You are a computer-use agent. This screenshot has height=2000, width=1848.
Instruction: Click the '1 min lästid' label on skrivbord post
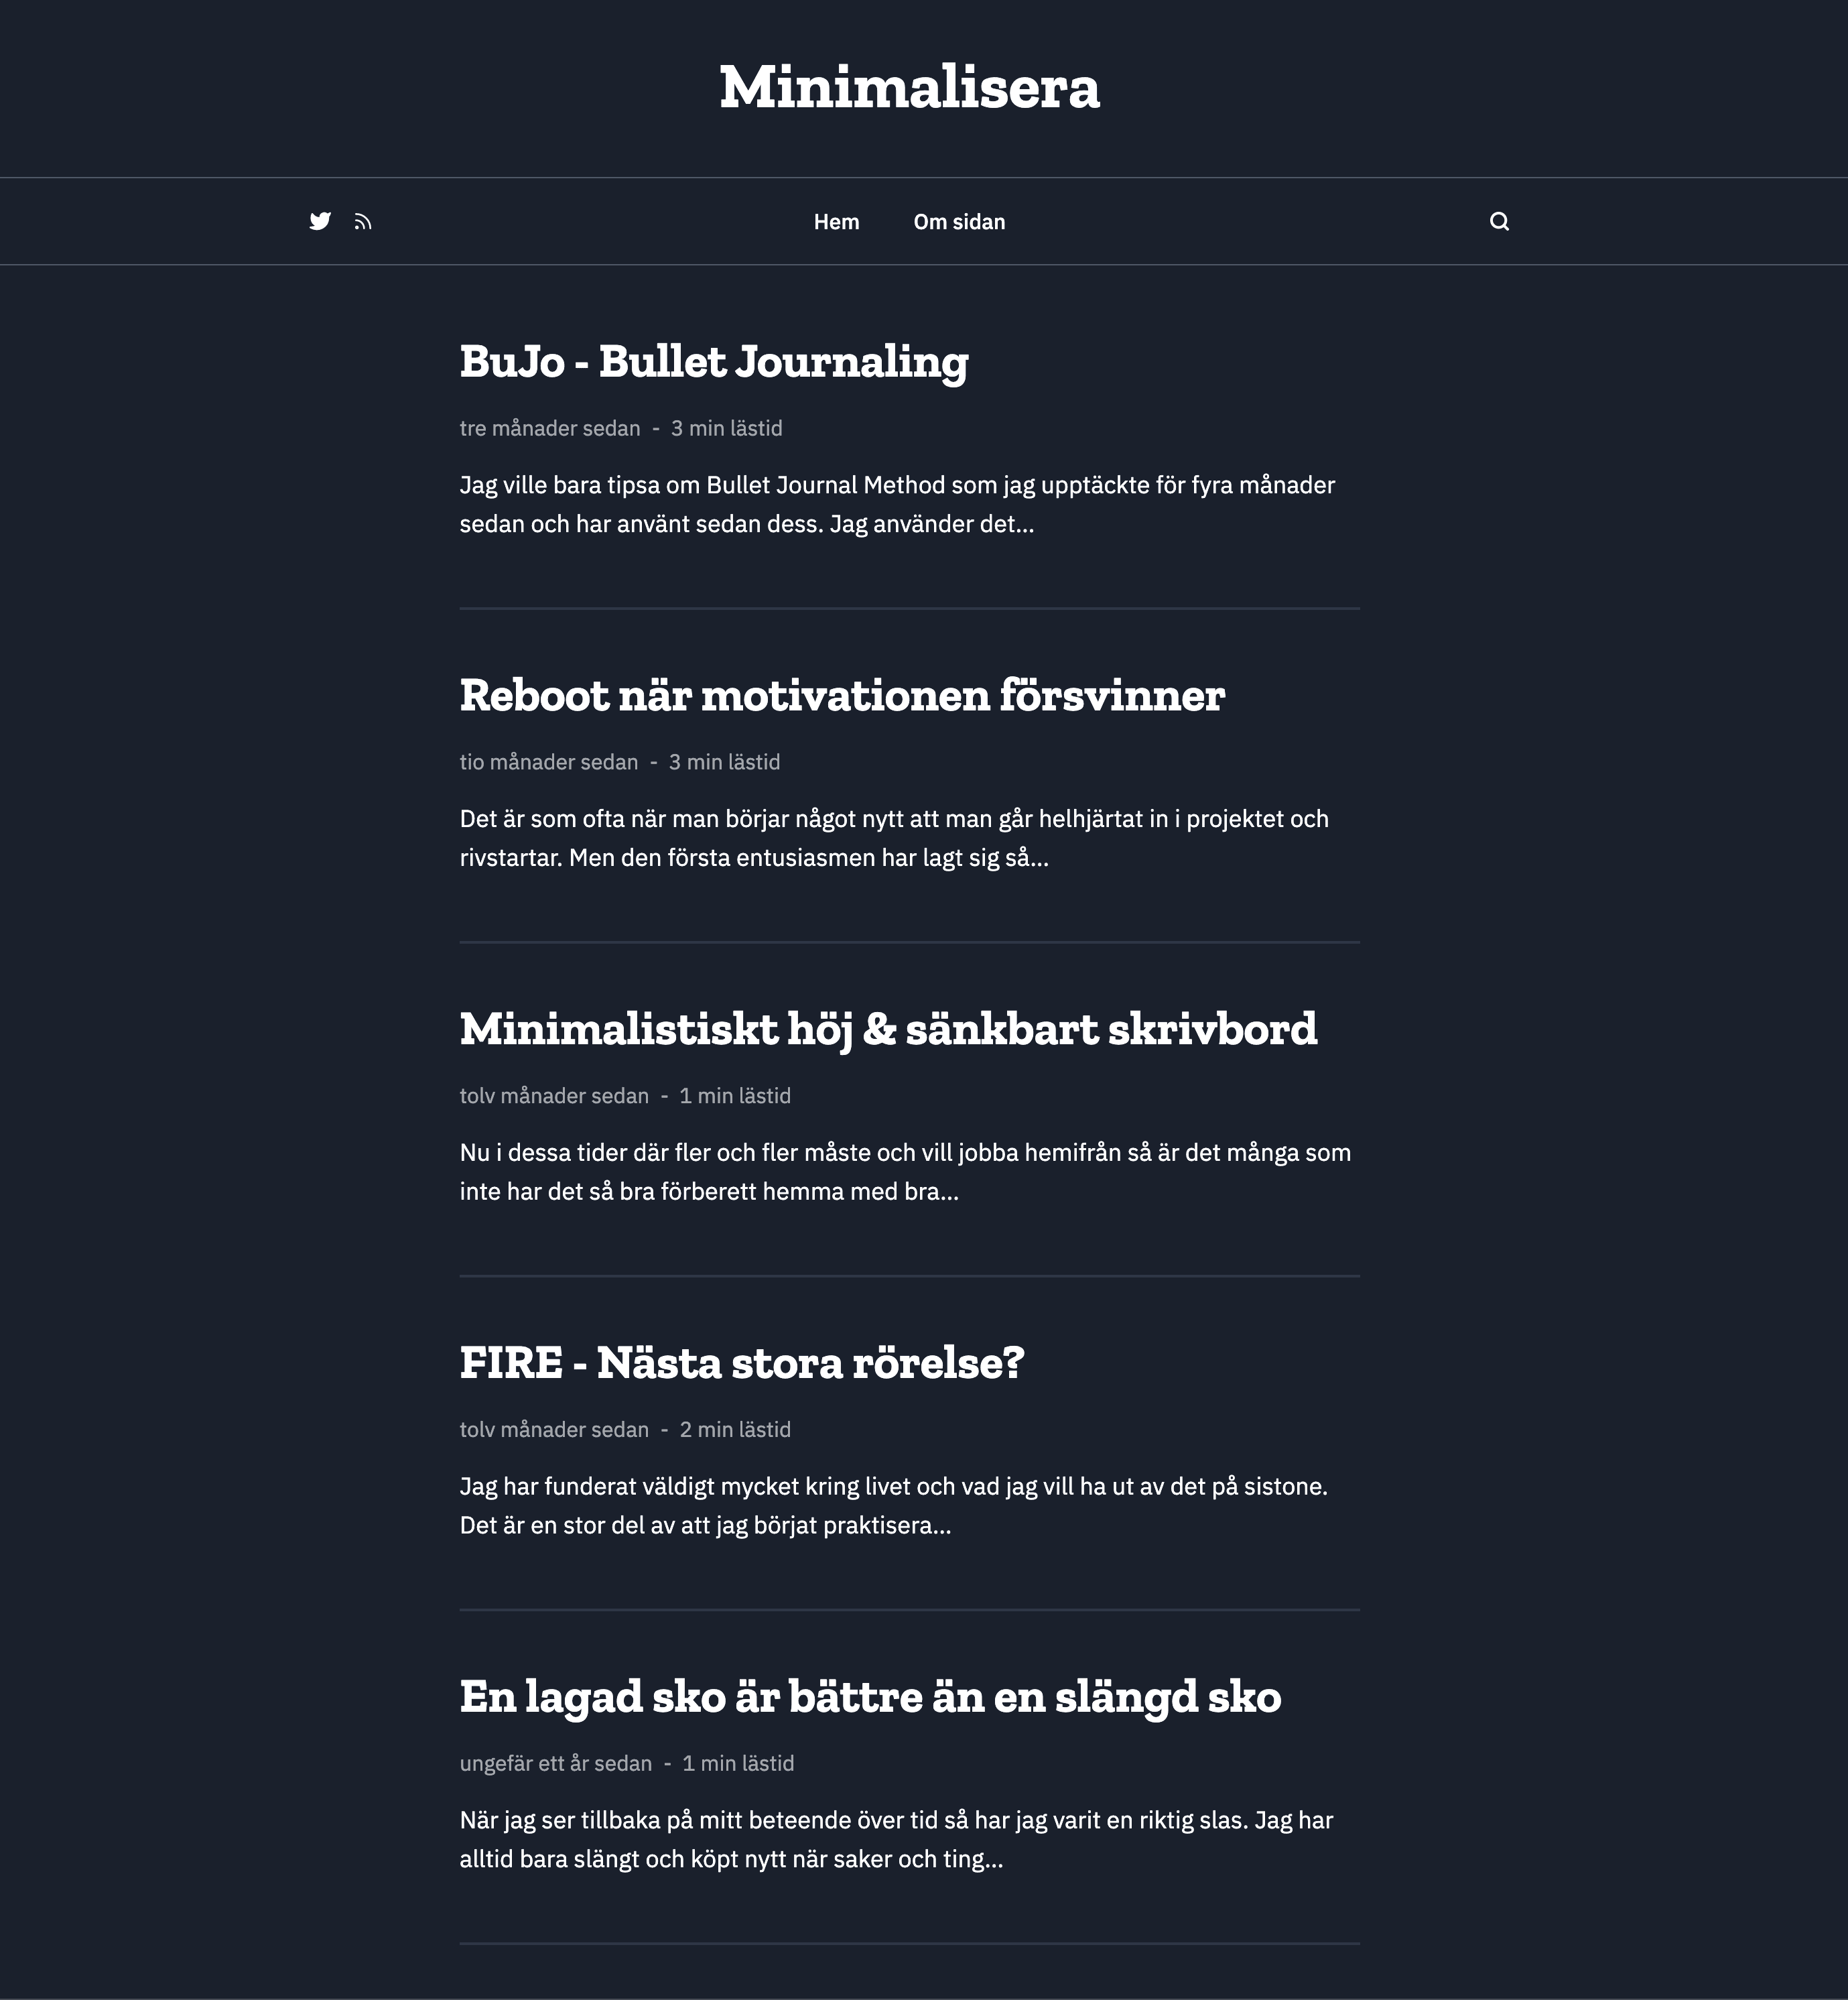pyautogui.click(x=734, y=1096)
